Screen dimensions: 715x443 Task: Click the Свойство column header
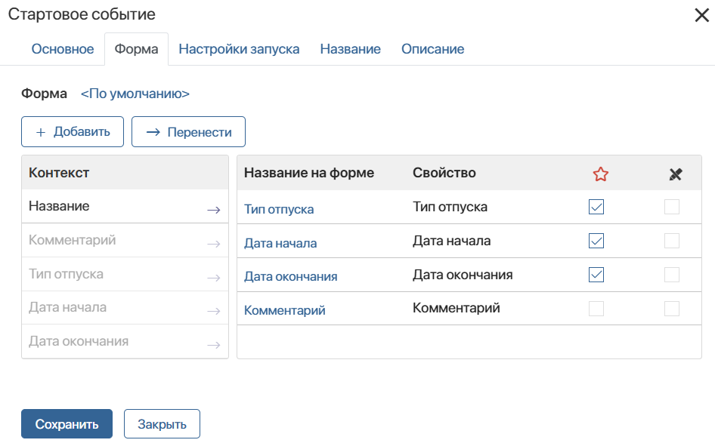(444, 173)
